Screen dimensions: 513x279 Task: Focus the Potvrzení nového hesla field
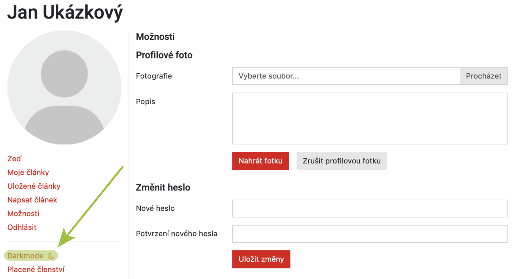(370, 234)
